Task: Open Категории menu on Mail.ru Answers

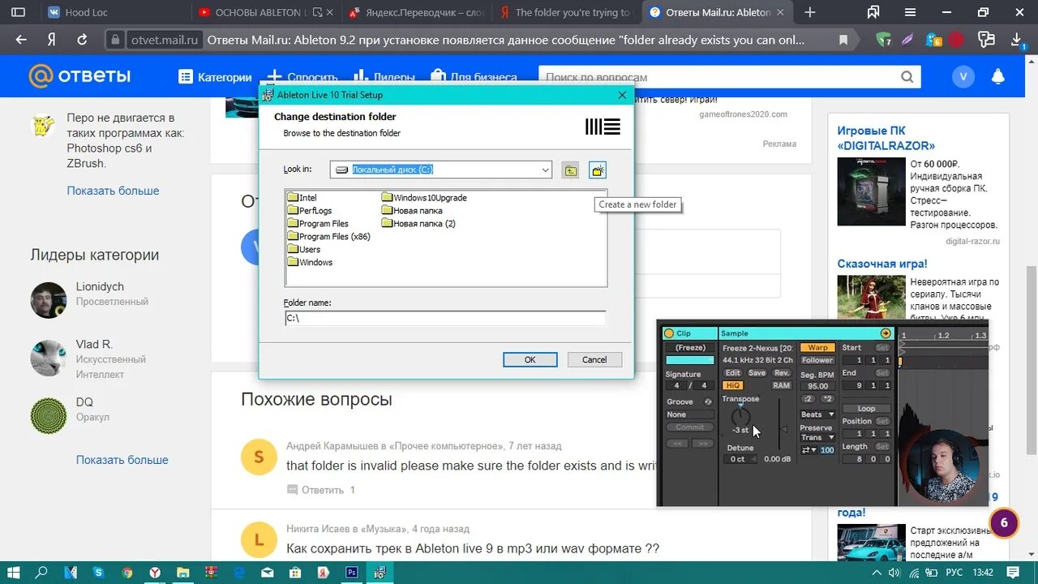Action: [215, 77]
